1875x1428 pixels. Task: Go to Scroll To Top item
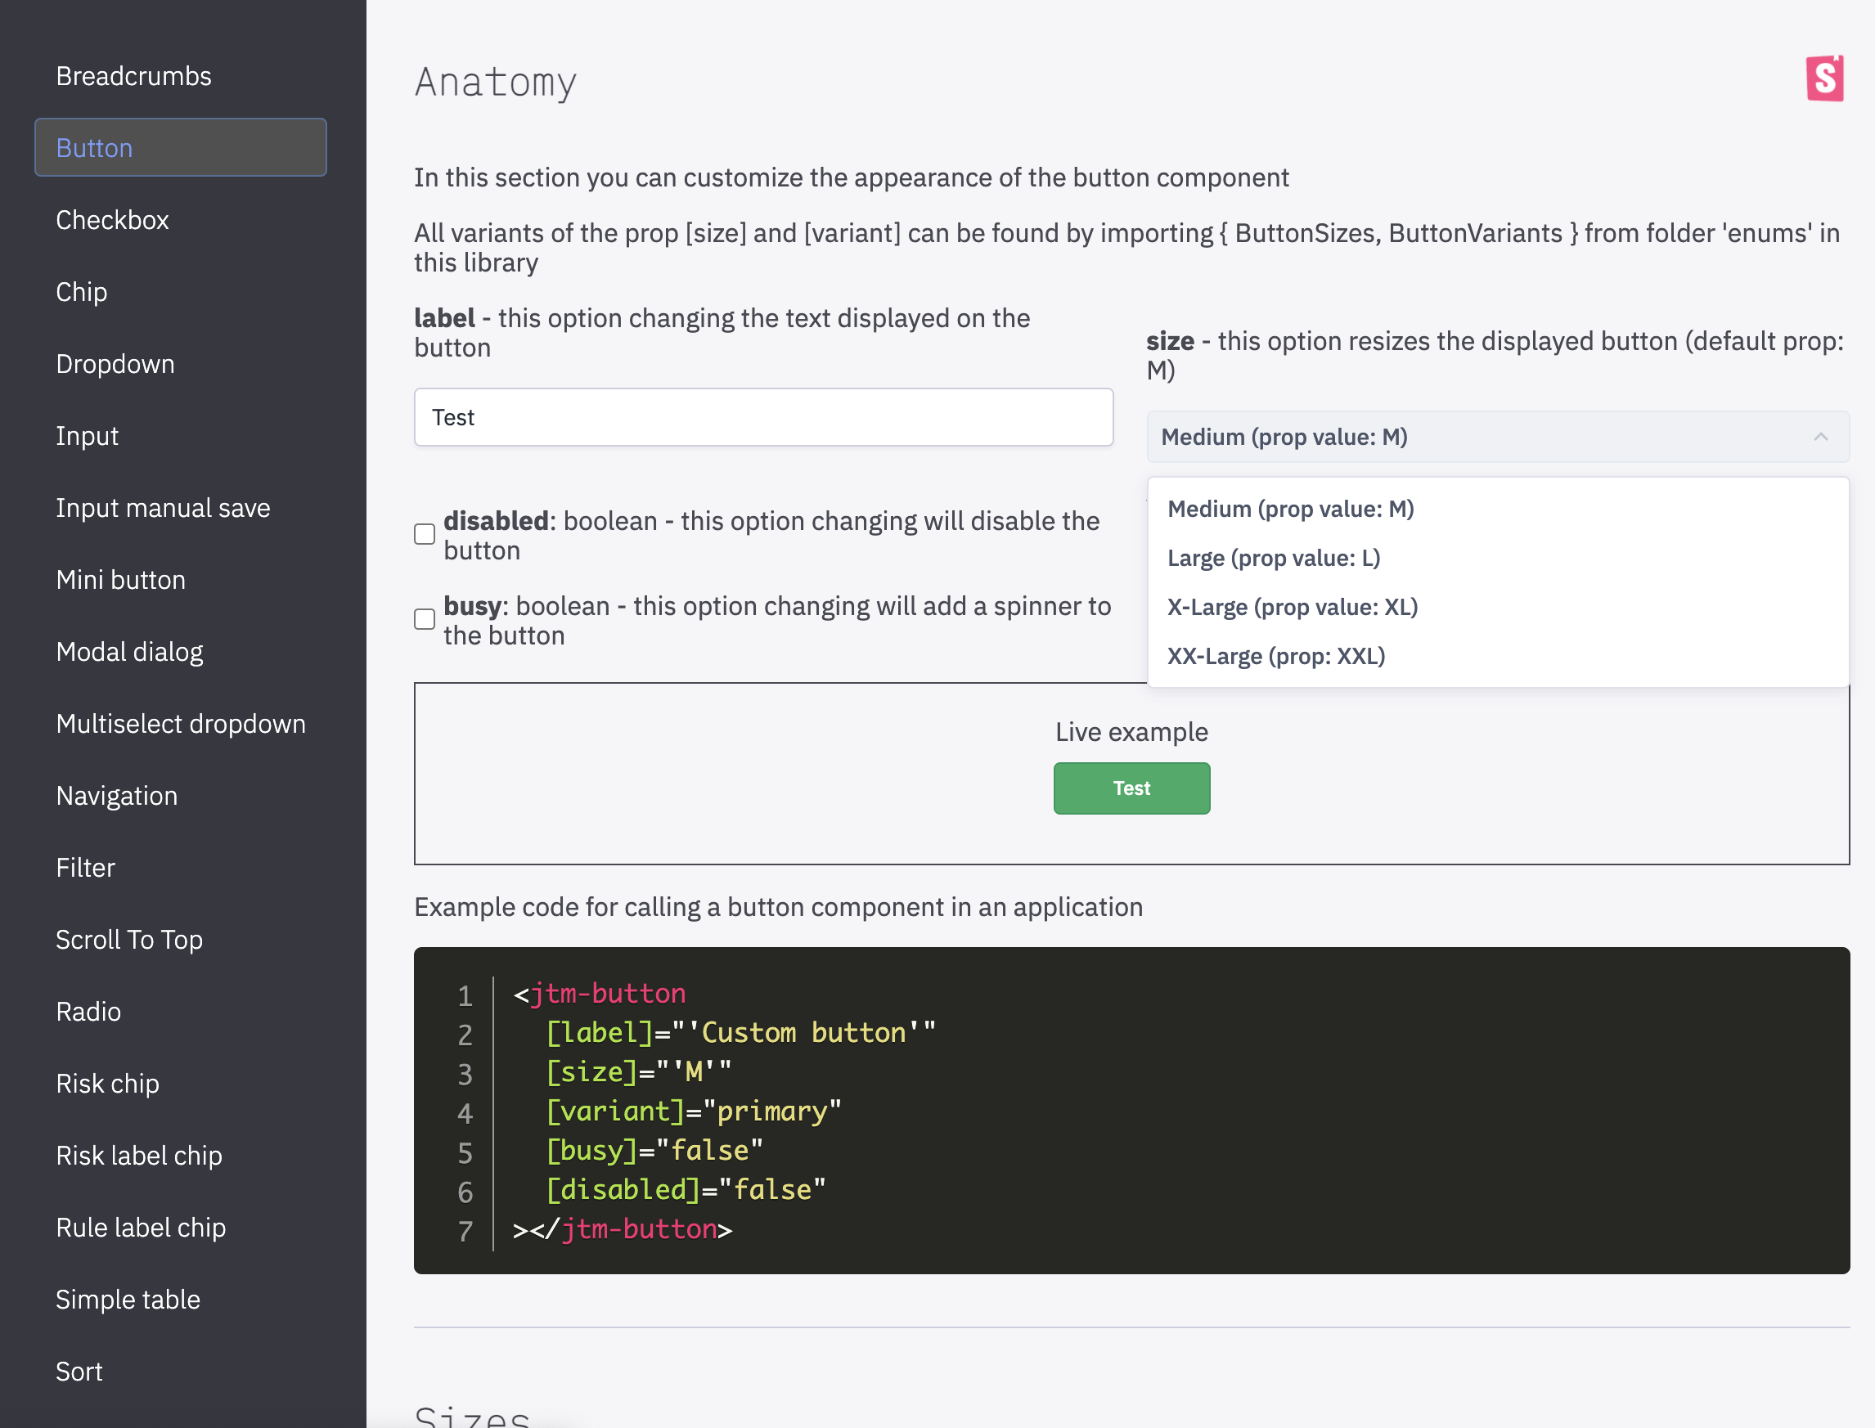click(x=129, y=940)
